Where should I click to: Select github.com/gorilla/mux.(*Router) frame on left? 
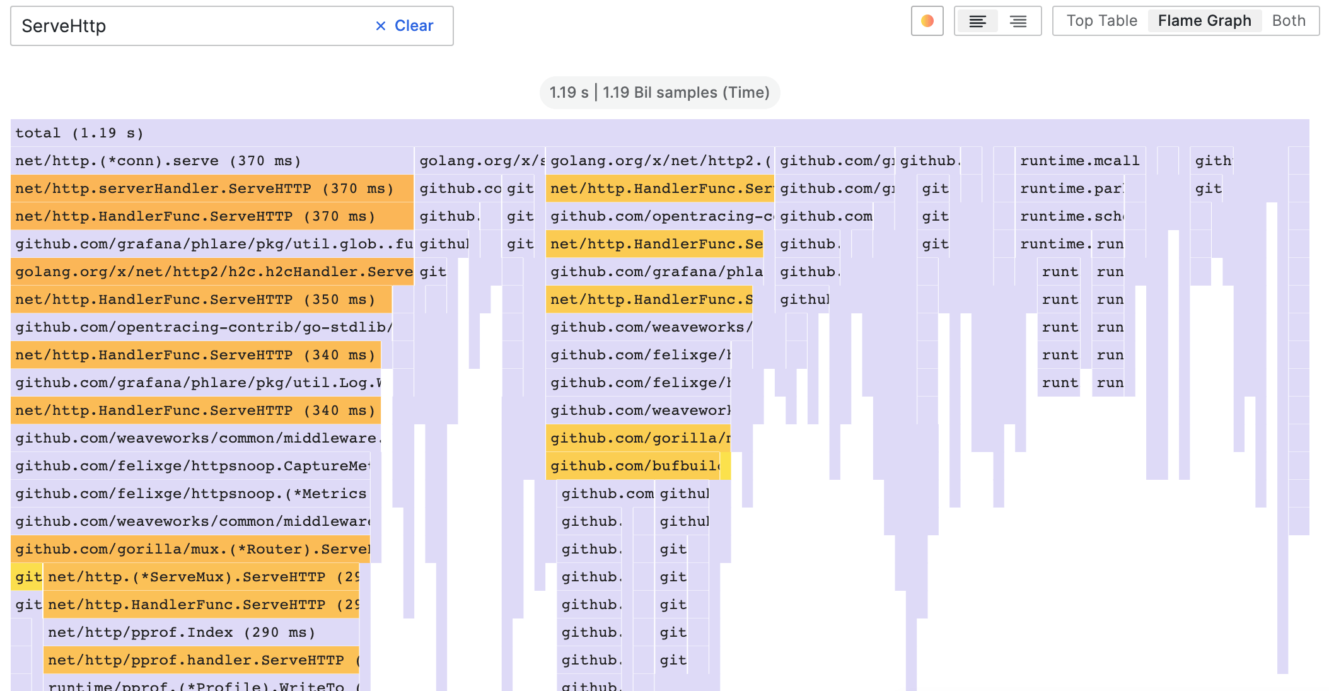pyautogui.click(x=190, y=549)
